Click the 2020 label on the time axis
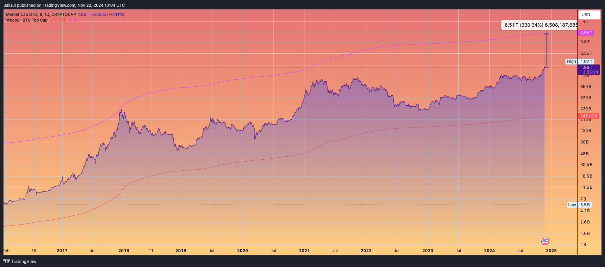The height and width of the screenshot is (267, 605). 242,251
